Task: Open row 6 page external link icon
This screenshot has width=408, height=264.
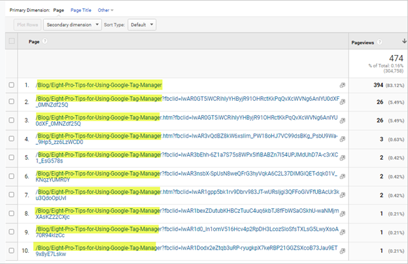Action: (x=343, y=176)
